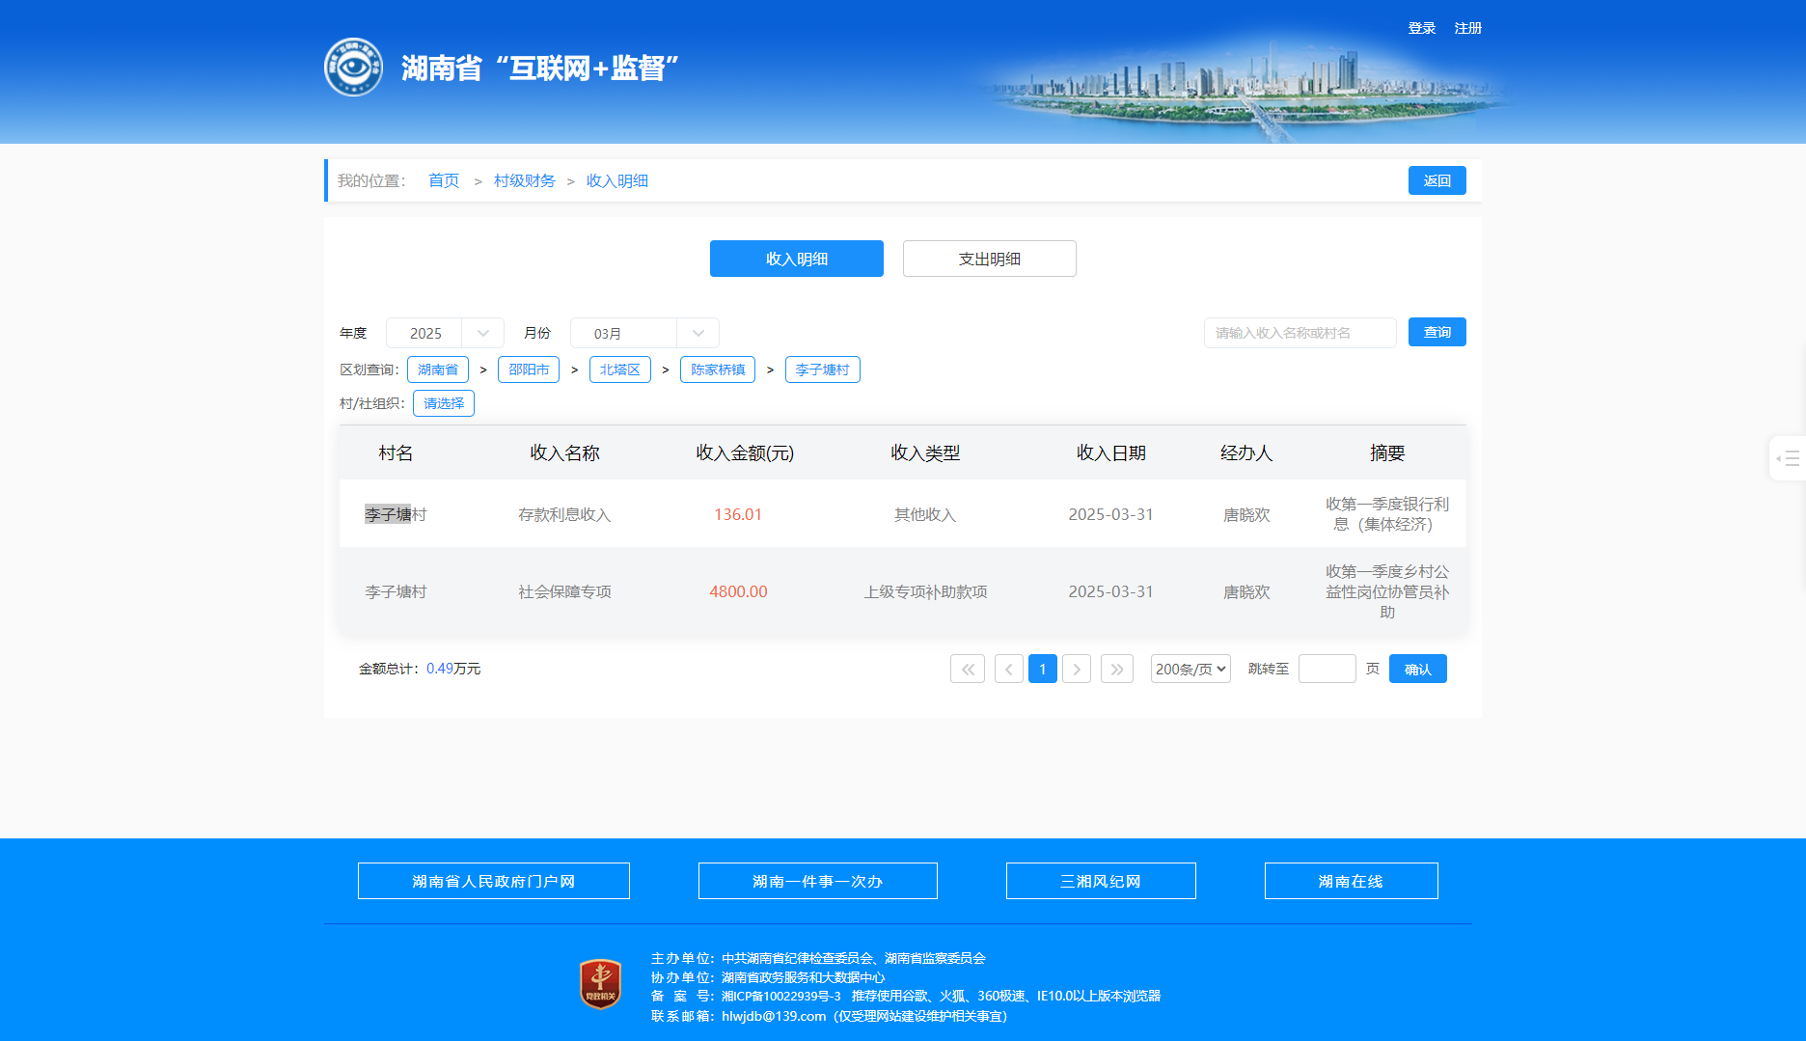
Task: Click 李子塘村 in the 社会保障专项 row
Action: coord(396,591)
